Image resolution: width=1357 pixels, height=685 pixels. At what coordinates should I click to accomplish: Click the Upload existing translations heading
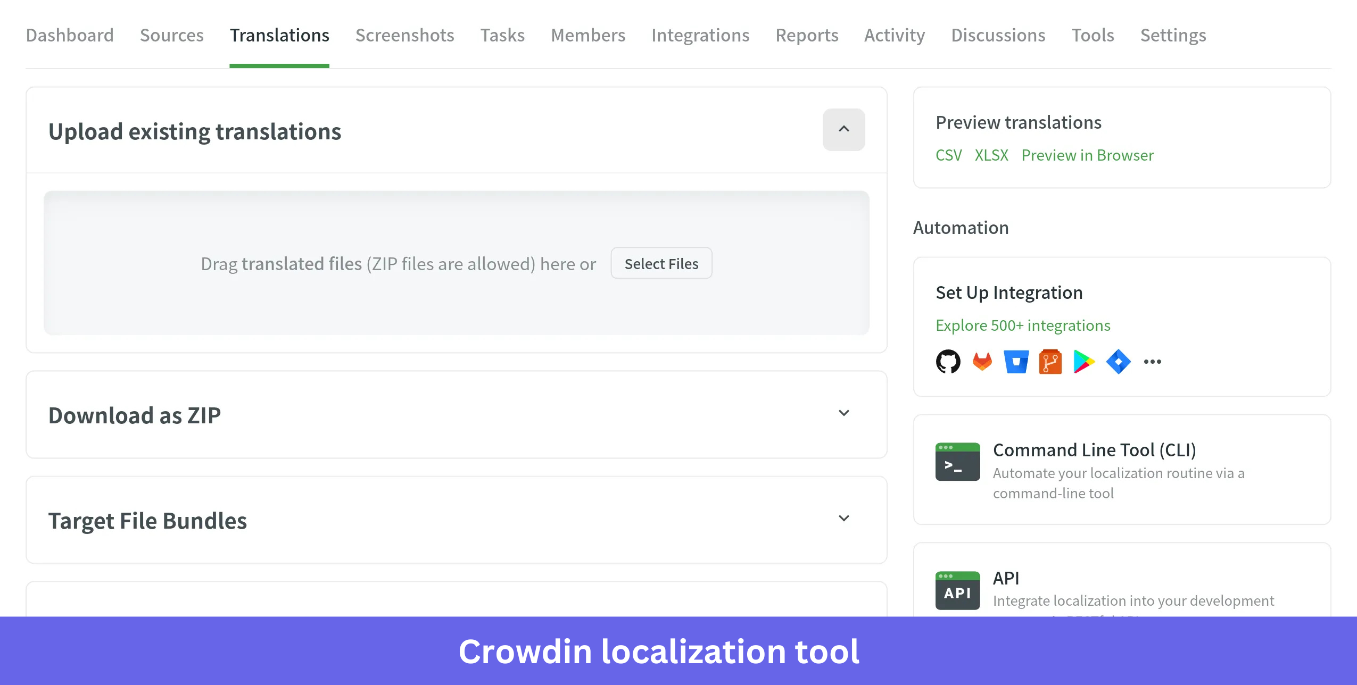coord(195,131)
